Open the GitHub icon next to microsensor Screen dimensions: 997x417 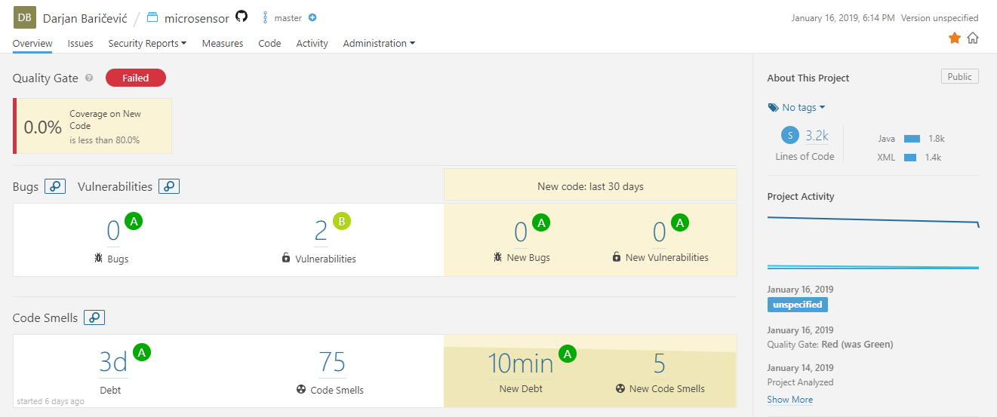242,17
